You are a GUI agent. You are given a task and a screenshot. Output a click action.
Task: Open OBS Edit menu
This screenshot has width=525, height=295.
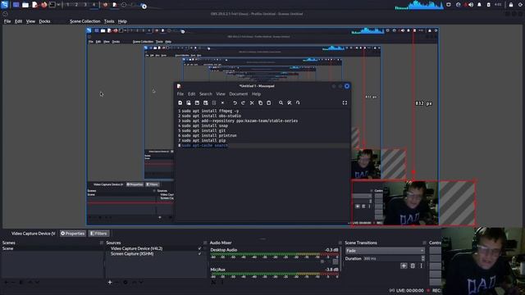pos(18,21)
